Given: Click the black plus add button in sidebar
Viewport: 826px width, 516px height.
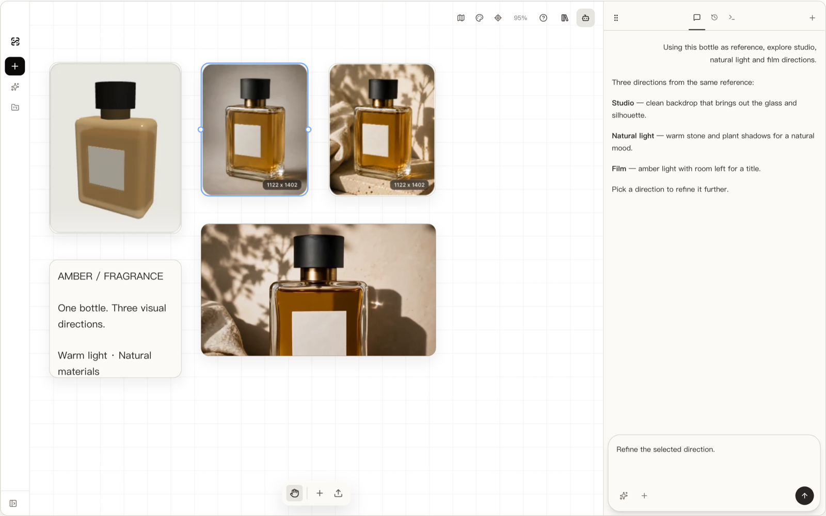Looking at the screenshot, I should pos(15,66).
